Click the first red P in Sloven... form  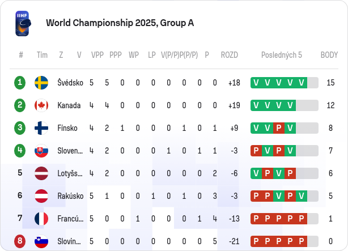[x=256, y=151]
